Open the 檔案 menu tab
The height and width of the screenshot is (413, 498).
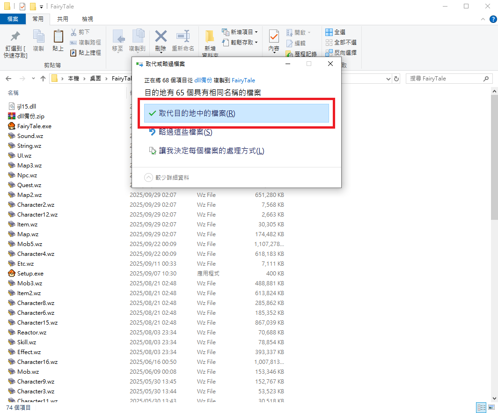13,19
